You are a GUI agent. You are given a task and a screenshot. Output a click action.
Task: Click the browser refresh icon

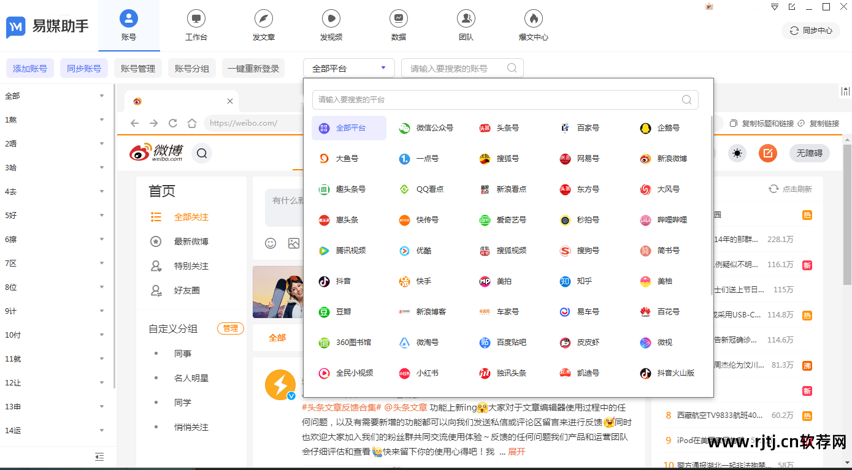coord(173,123)
